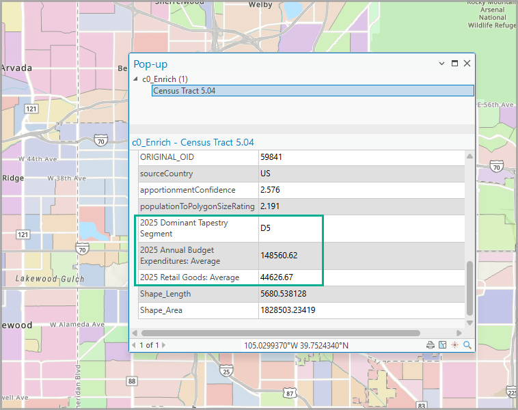Viewport: 518px width, 410px height.
Task: Go to previous pop-up record arrow
Action: coord(133,345)
